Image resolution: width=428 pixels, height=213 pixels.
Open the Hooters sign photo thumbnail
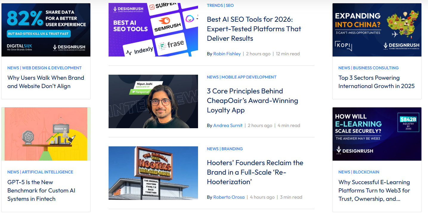(x=153, y=173)
